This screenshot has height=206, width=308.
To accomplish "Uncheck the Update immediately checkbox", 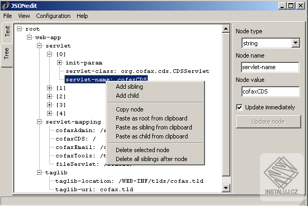I will (x=239, y=107).
